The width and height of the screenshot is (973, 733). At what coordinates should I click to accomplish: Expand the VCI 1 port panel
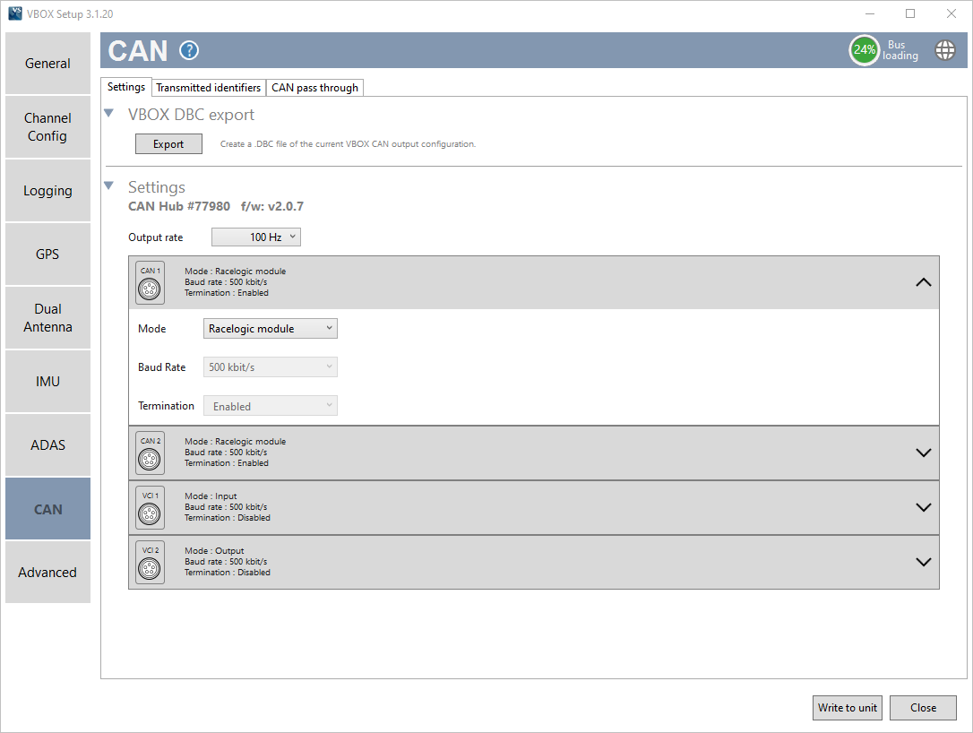coord(924,507)
